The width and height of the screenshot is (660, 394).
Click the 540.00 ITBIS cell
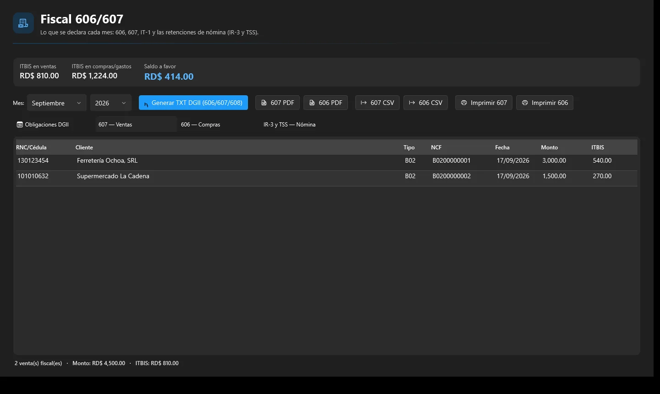(602, 161)
